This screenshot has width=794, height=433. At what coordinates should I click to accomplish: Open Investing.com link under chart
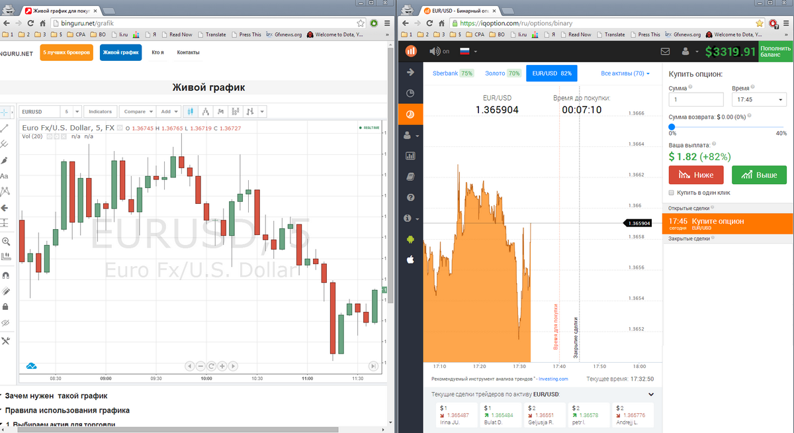pyautogui.click(x=553, y=379)
